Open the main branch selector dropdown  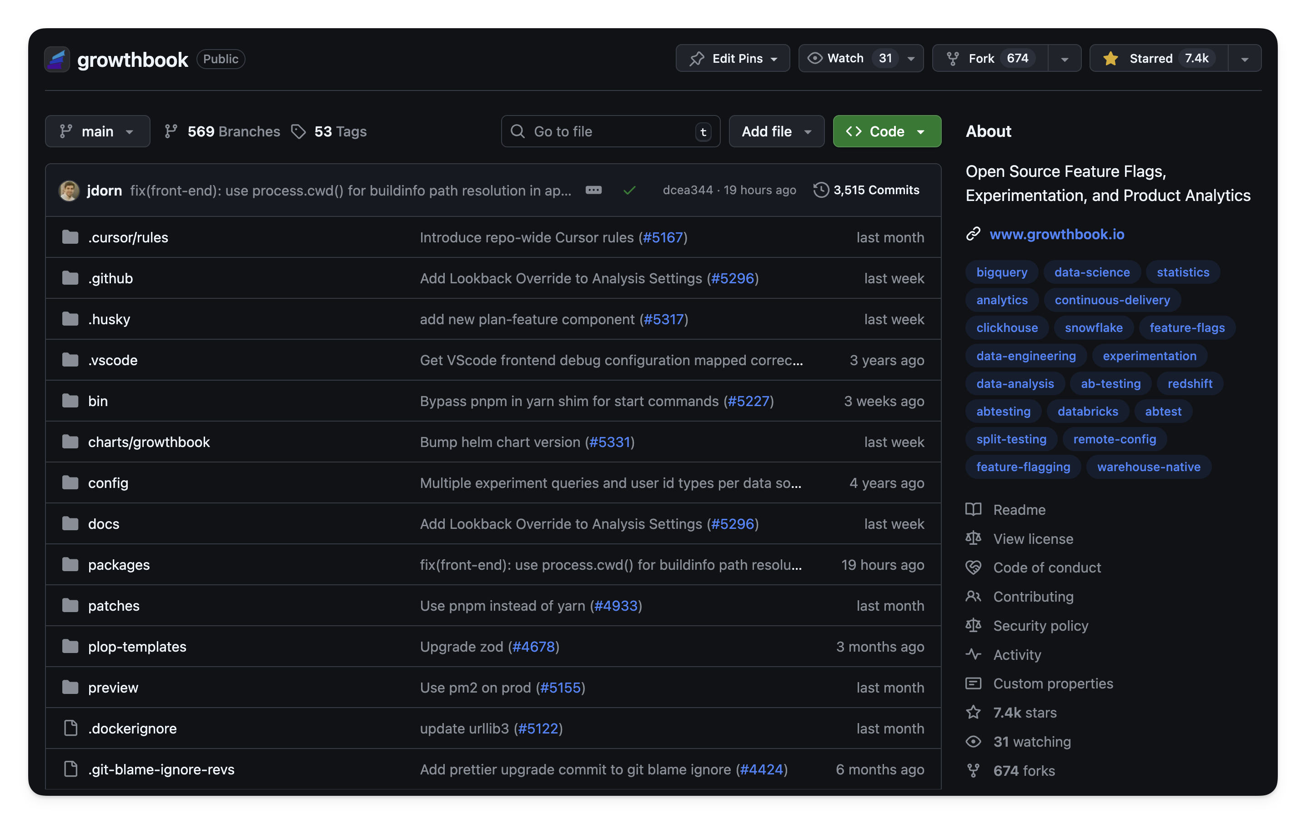coord(98,132)
